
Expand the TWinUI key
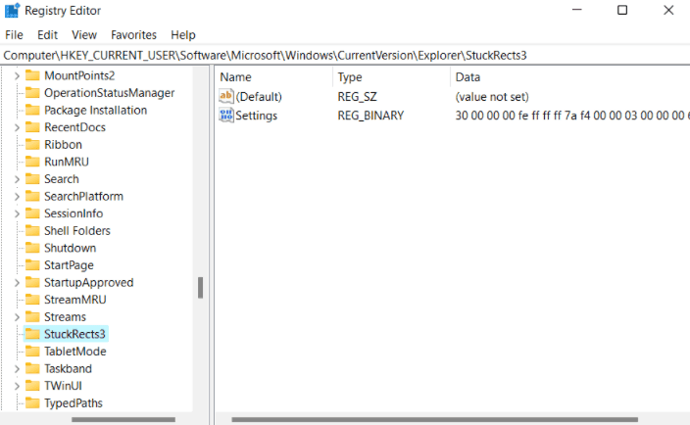tap(17, 386)
